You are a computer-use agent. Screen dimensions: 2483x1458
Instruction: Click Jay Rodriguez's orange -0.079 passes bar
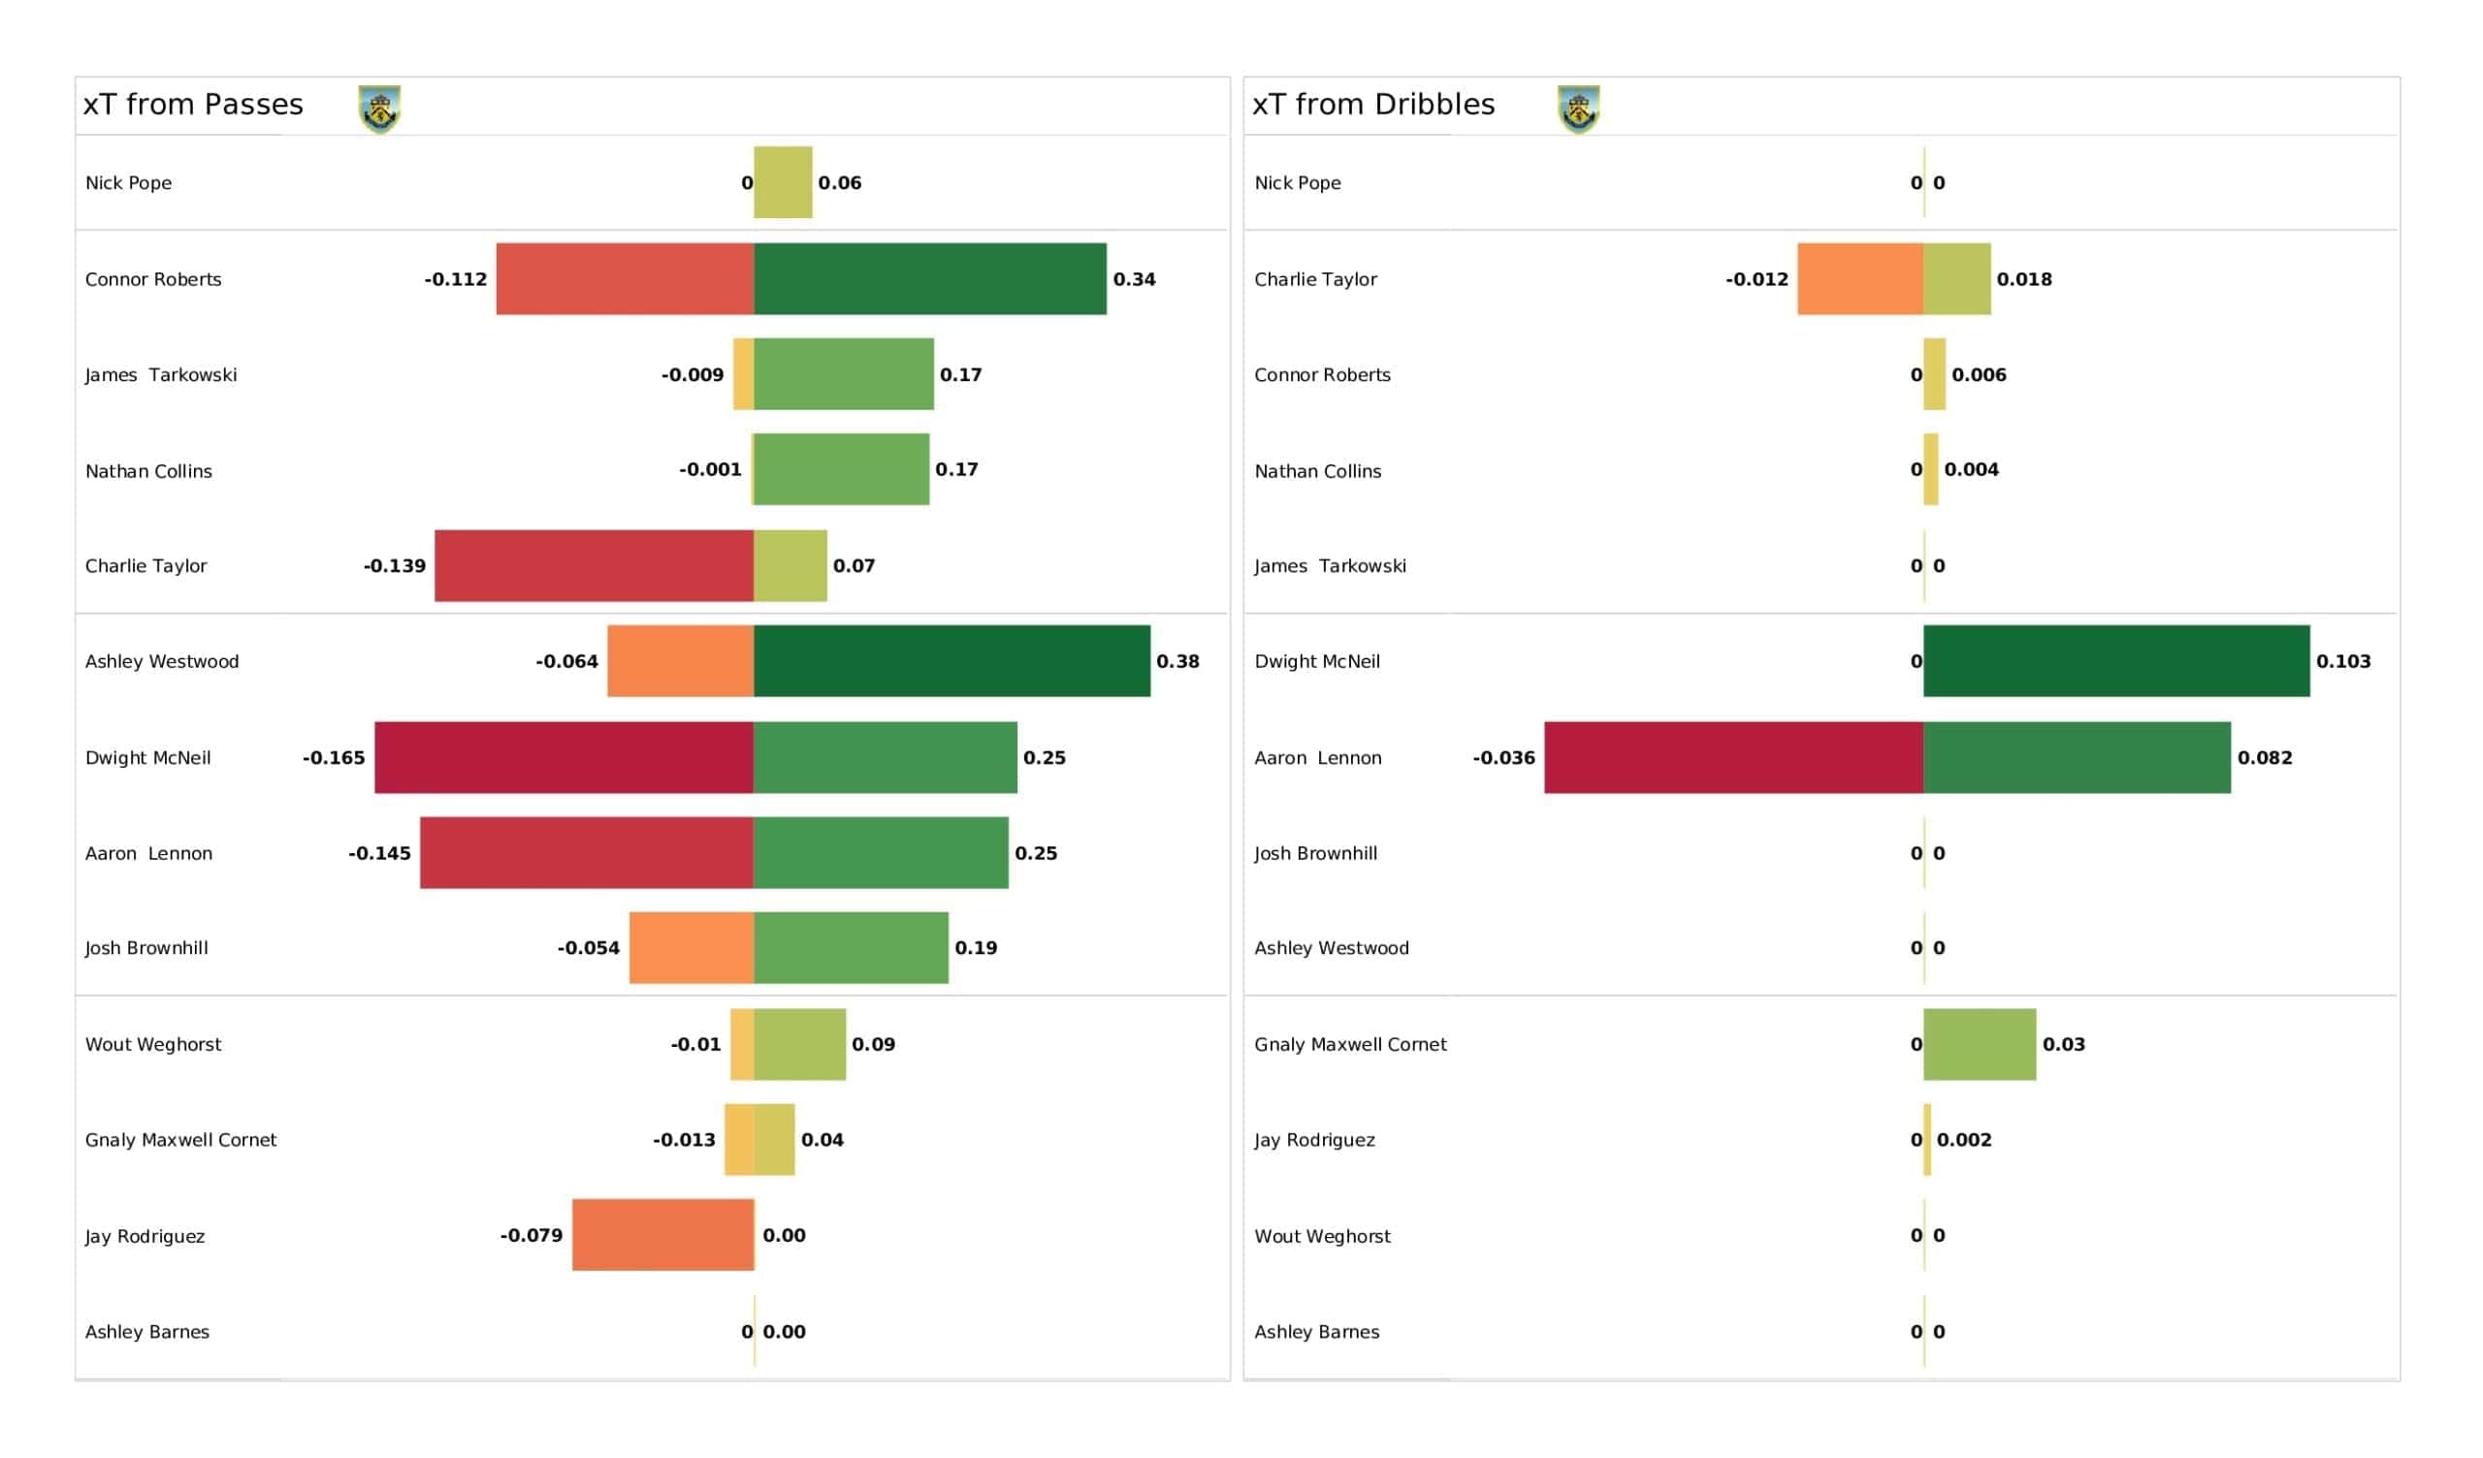(x=663, y=1235)
